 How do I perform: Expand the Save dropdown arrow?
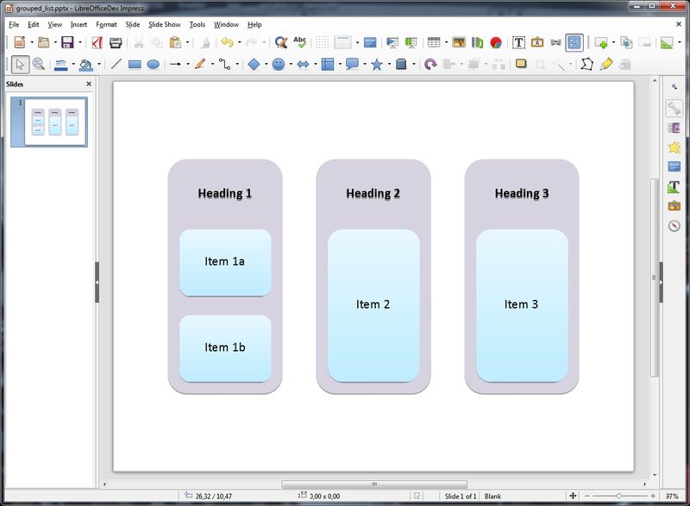tap(79, 42)
